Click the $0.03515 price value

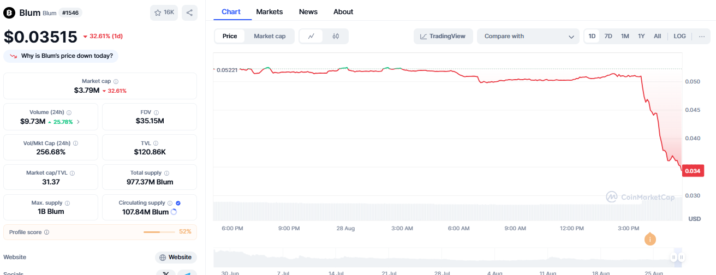point(40,37)
